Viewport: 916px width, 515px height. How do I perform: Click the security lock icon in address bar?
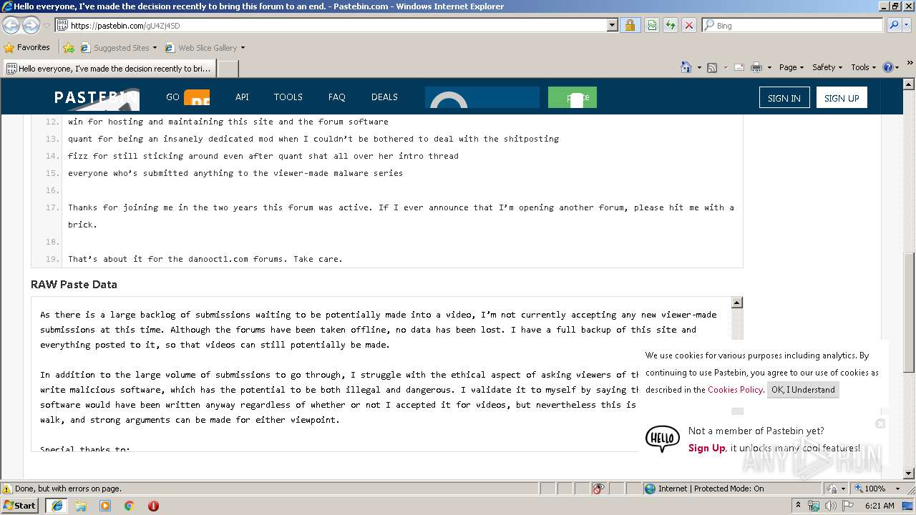click(630, 25)
